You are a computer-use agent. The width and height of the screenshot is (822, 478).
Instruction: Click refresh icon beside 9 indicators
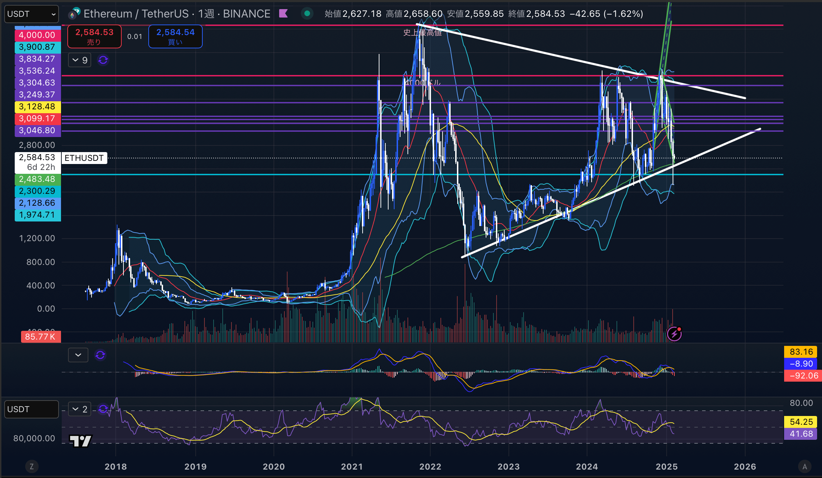click(103, 60)
